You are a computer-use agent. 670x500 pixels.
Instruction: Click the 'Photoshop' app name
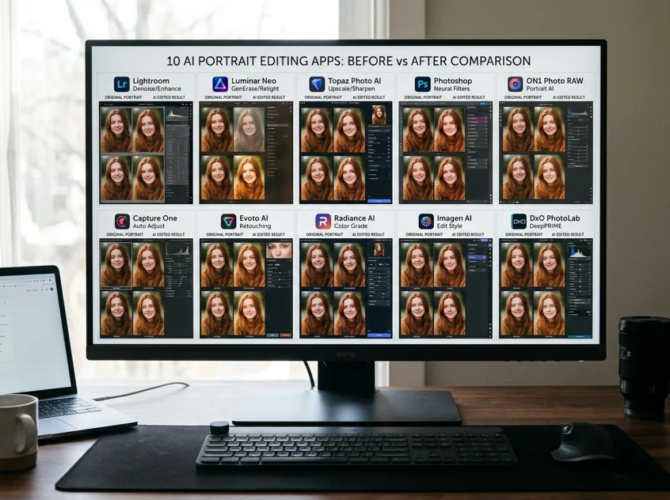(x=453, y=80)
